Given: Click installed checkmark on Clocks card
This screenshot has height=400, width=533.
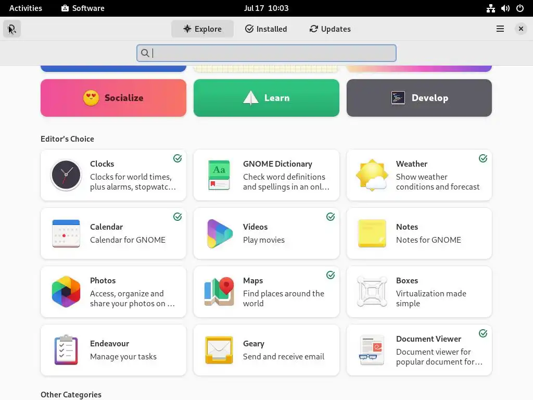Looking at the screenshot, I should pyautogui.click(x=177, y=158).
